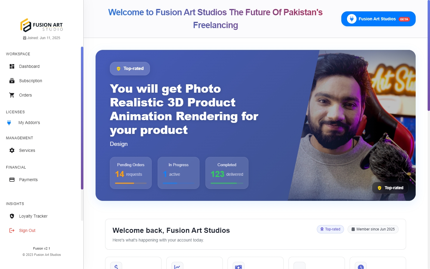Click the Fusion Art Studio sidebar logo
This screenshot has width=430, height=269.
tap(42, 25)
